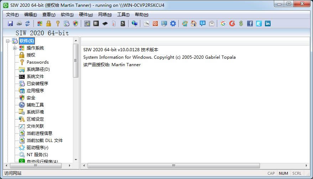Click the thermometer sensors toolbar icon
The width and height of the screenshot is (313, 179).
click(114, 23)
